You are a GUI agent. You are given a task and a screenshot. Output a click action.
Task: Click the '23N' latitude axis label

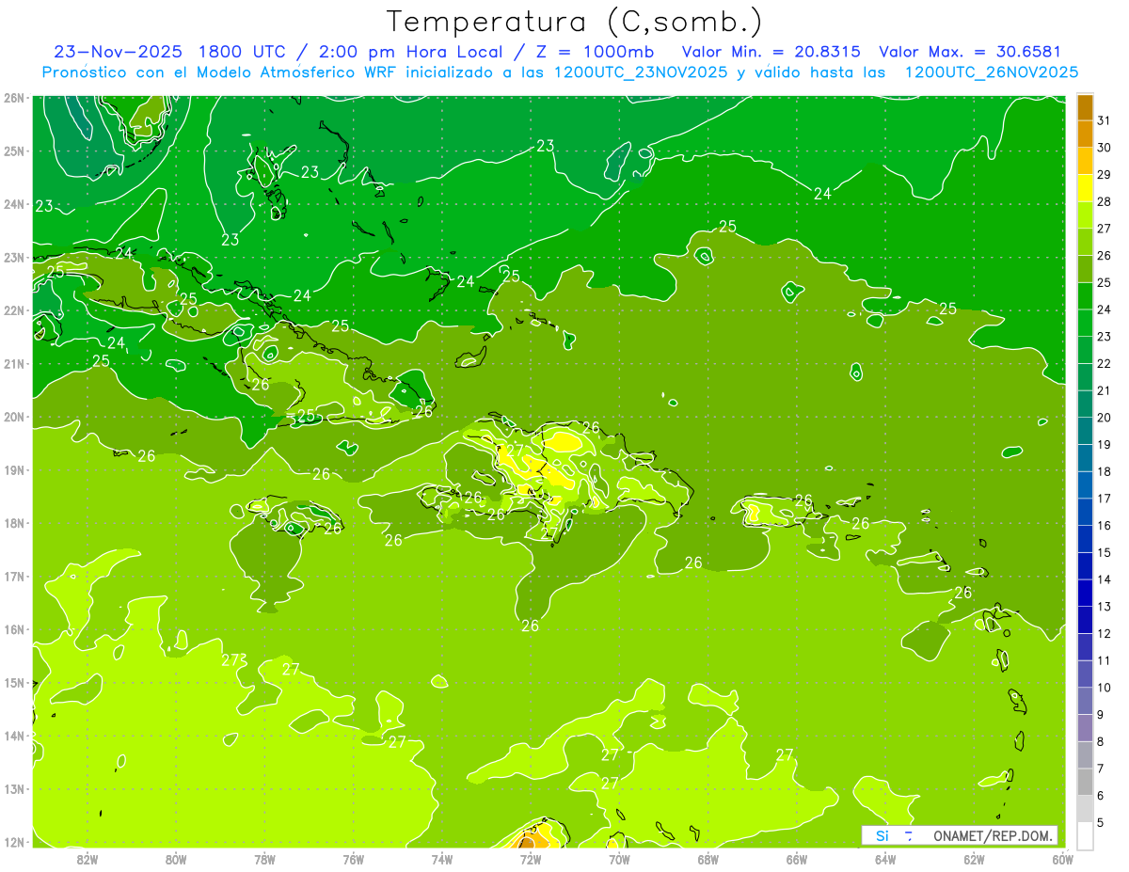point(14,258)
